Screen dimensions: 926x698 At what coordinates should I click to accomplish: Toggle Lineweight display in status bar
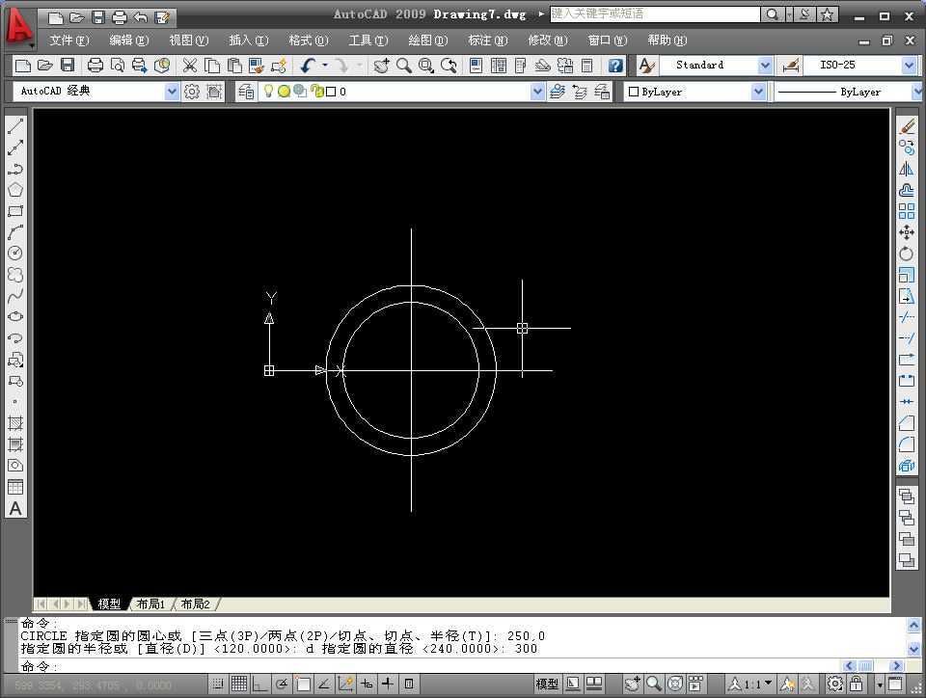[388, 684]
